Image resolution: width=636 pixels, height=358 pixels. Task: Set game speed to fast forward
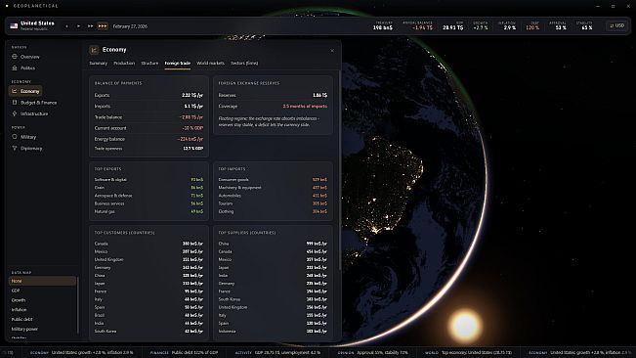(x=91, y=26)
